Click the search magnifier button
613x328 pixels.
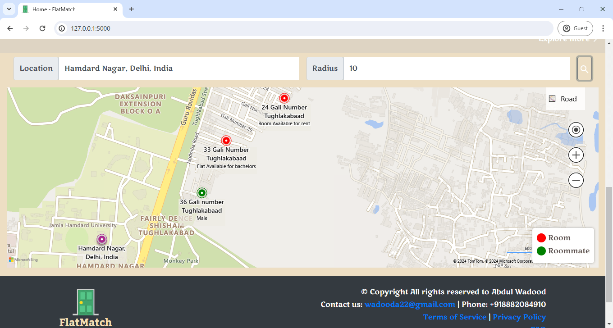585,68
